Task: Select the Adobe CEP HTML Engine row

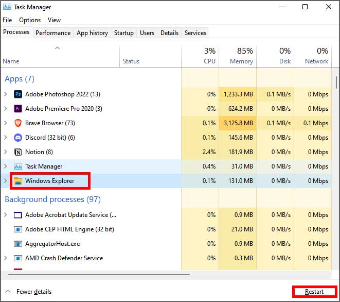Action: 166,229
